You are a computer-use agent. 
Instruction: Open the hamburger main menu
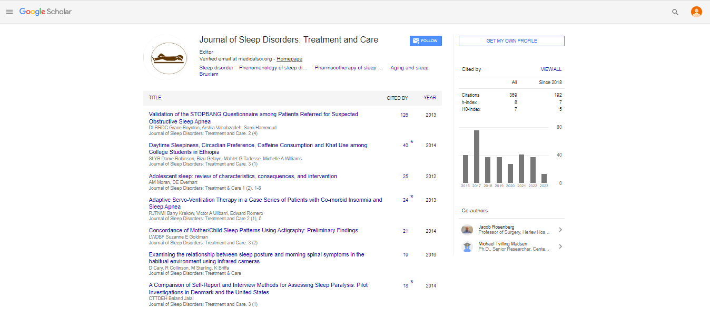tap(9, 12)
